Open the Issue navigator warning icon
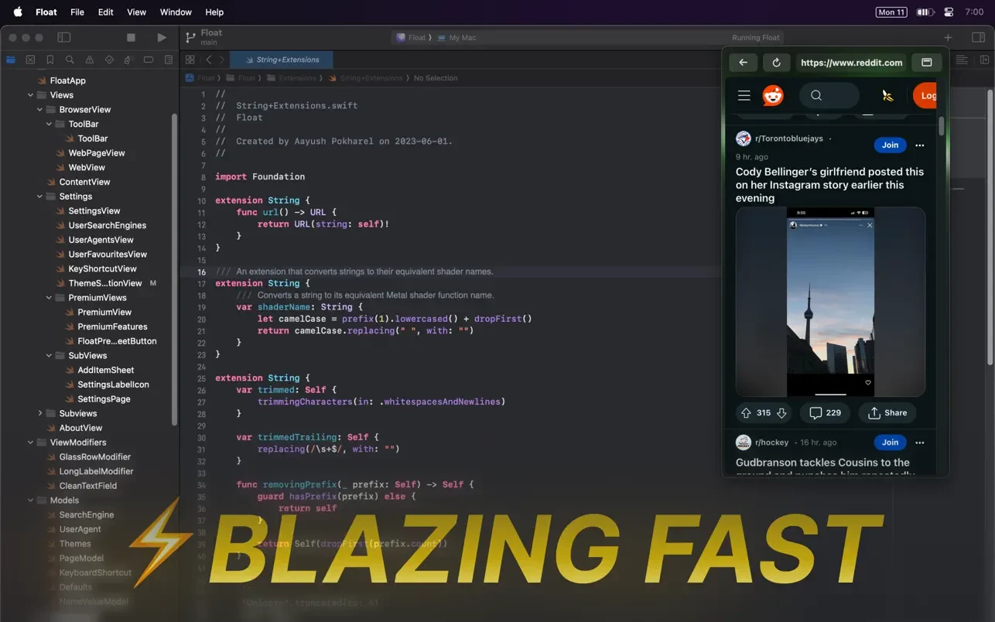Screen dimensions: 995x622 (90, 60)
